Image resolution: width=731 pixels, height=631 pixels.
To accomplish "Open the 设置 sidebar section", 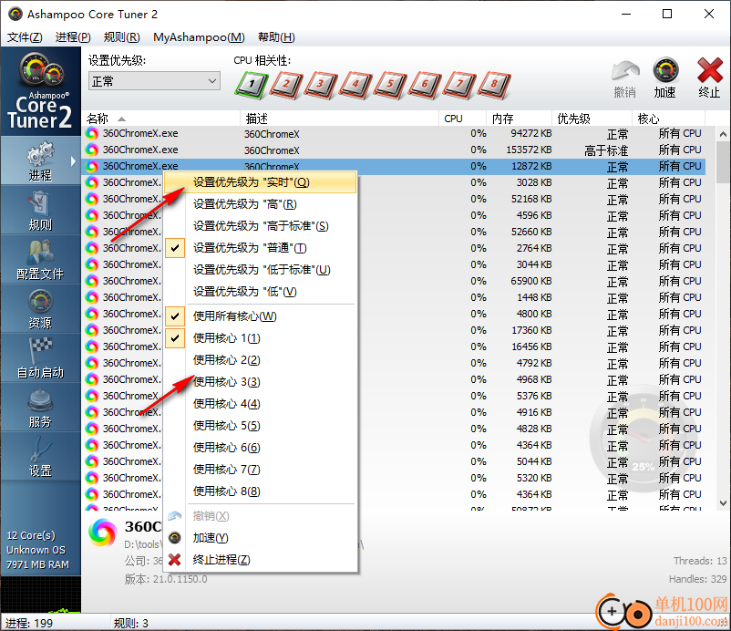I will coord(40,457).
